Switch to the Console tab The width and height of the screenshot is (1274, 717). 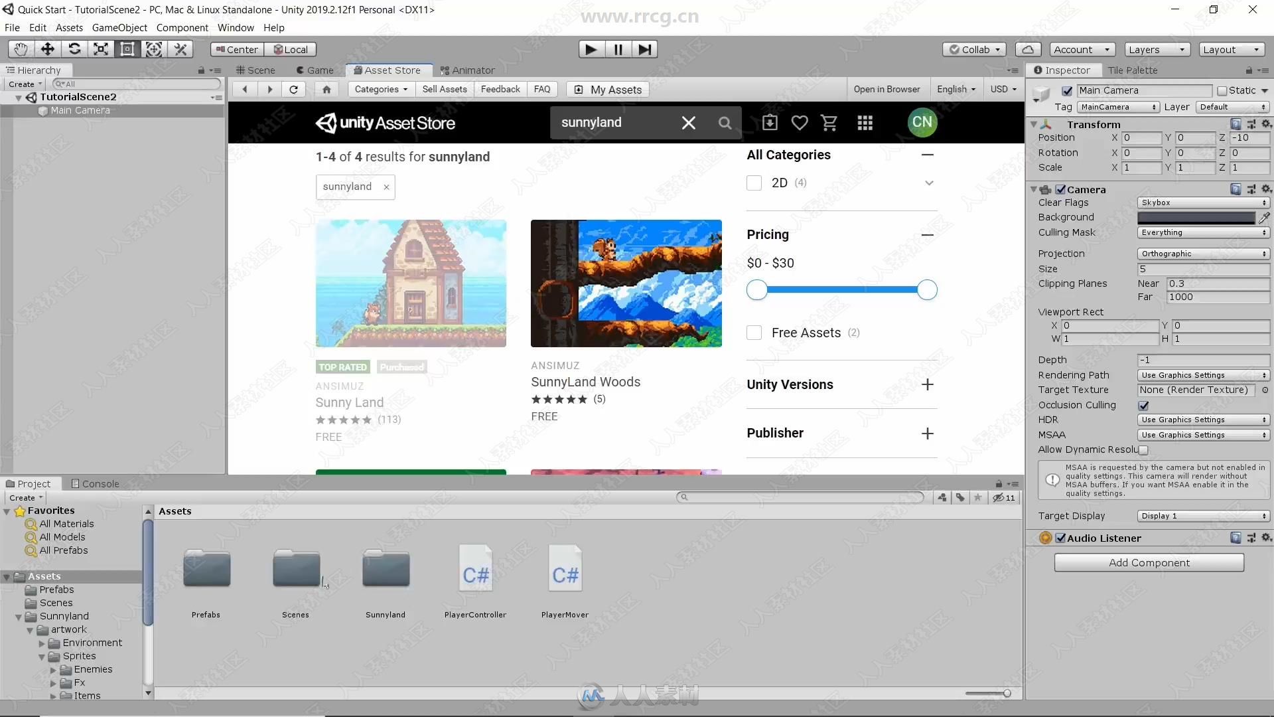click(x=96, y=484)
